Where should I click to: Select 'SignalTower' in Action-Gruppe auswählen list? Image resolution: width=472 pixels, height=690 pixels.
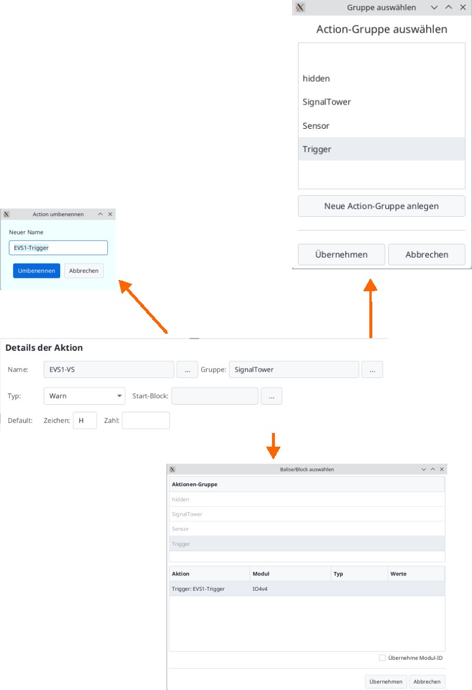382,102
